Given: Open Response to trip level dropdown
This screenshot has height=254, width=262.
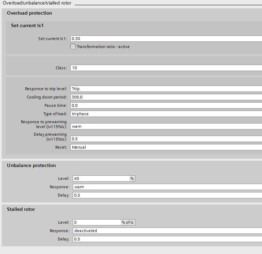Looking at the screenshot, I should [x=166, y=89].
